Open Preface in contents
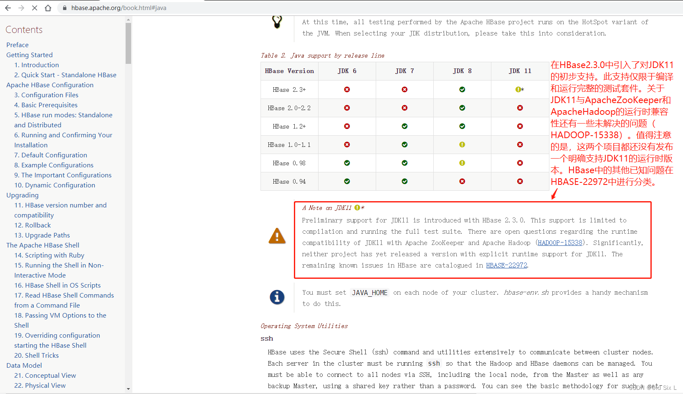 pyautogui.click(x=18, y=45)
